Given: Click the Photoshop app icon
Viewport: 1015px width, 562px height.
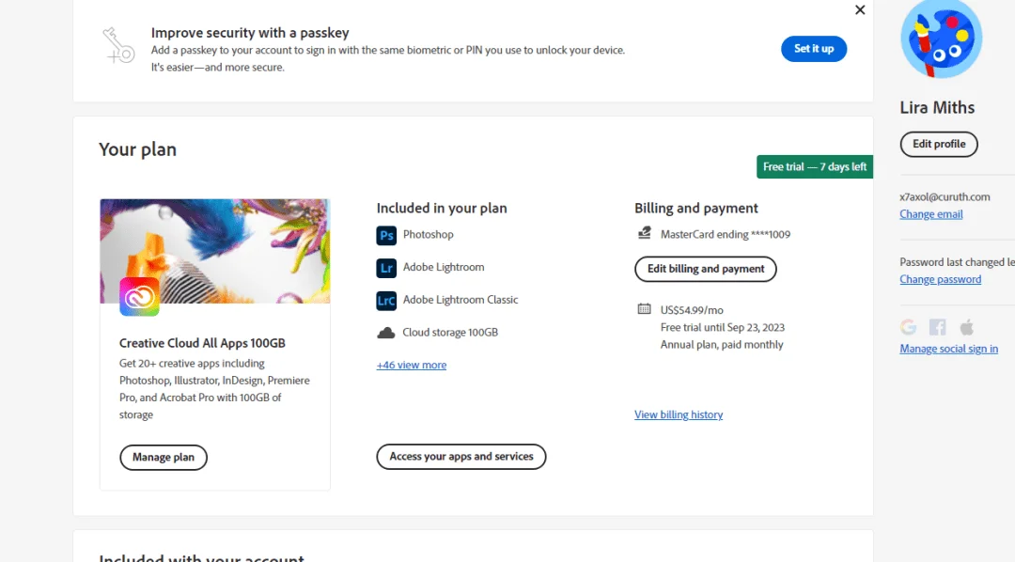Looking at the screenshot, I should click(x=386, y=235).
